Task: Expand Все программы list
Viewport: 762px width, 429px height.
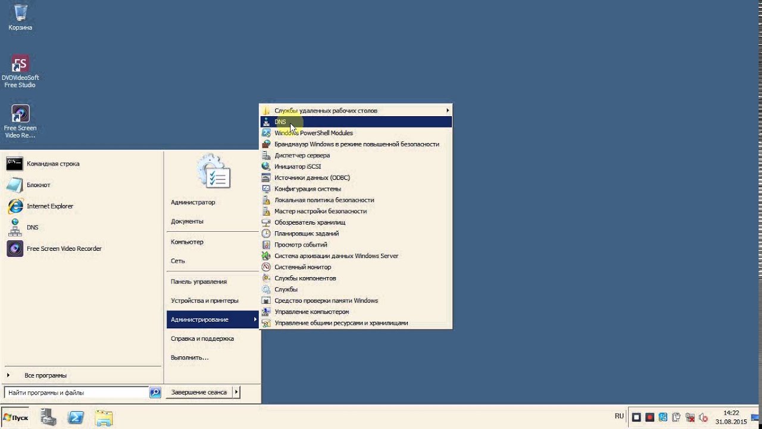Action: [82, 375]
